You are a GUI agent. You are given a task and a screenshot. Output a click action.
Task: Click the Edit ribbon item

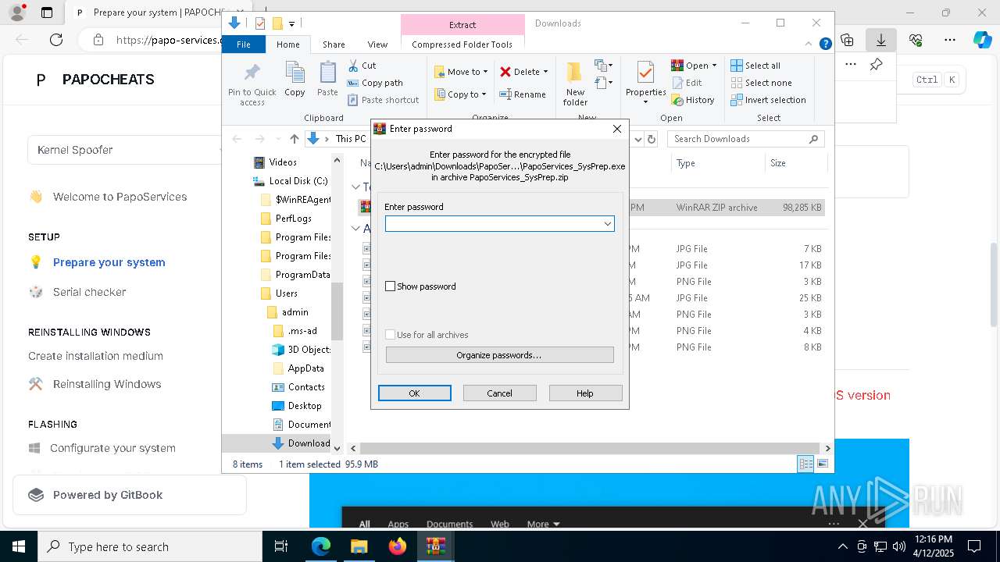tap(687, 83)
